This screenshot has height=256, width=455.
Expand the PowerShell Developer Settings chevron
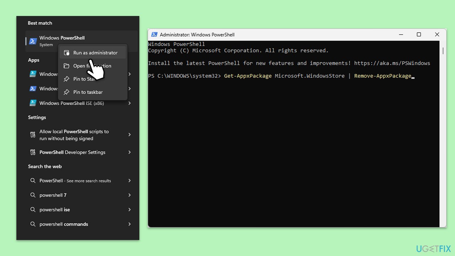[129, 152]
